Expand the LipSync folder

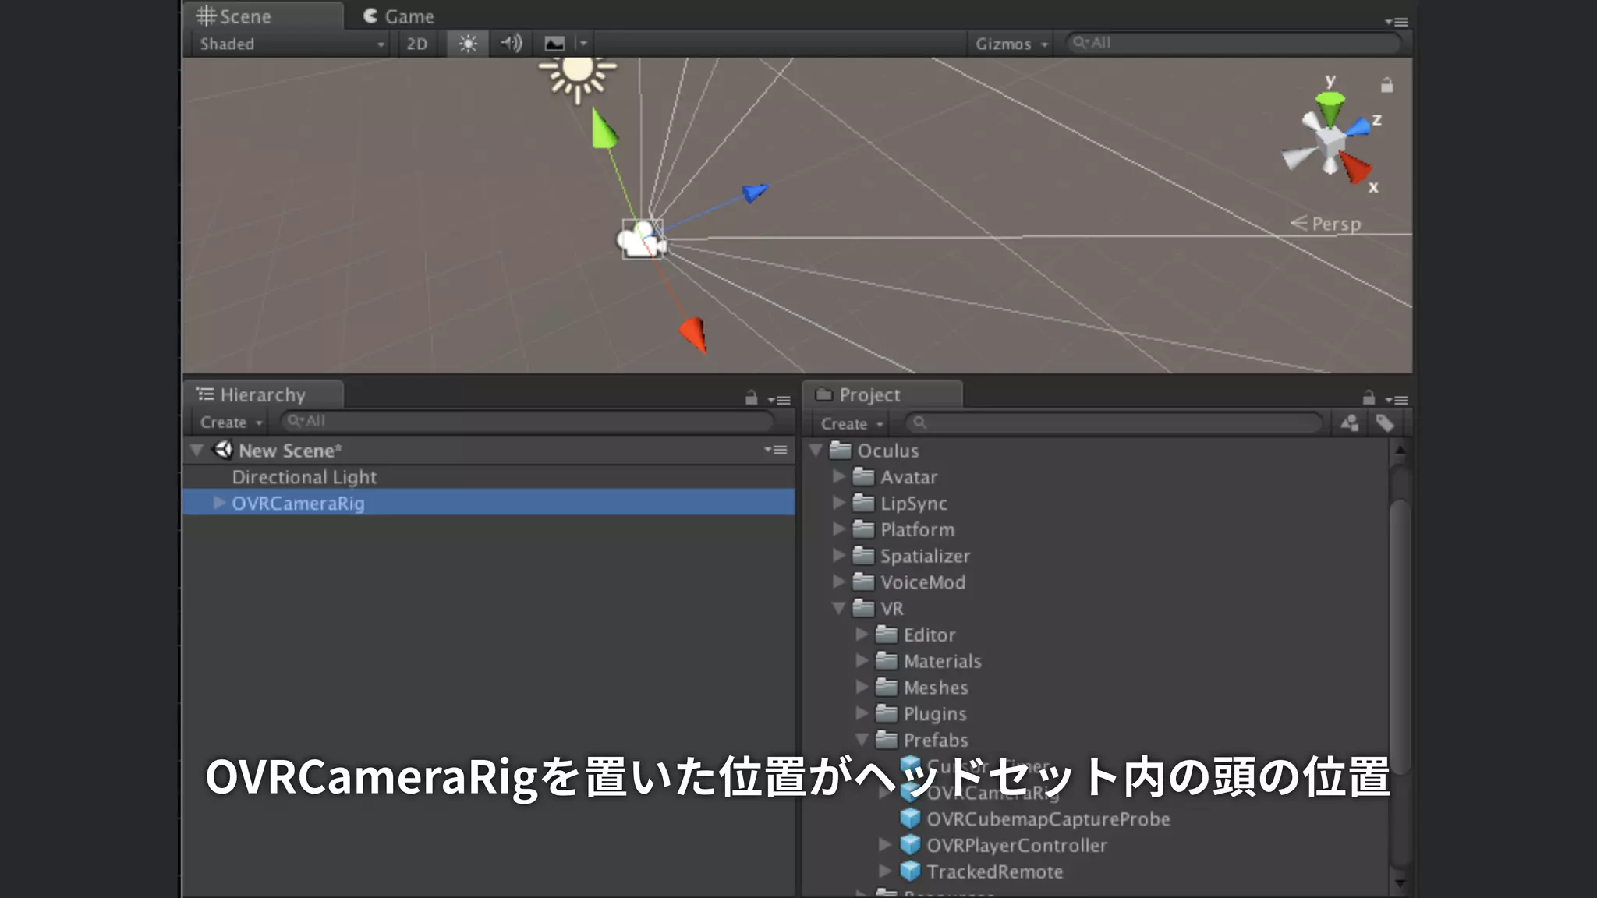[x=839, y=503]
